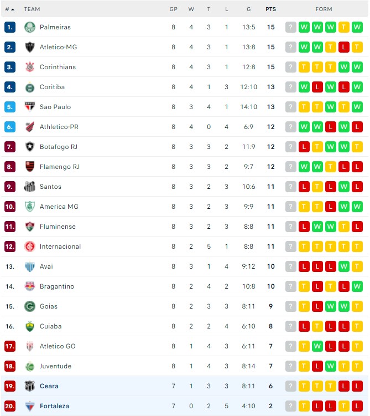
Task: Click the Flamengo RJ team logo
Action: click(x=30, y=167)
